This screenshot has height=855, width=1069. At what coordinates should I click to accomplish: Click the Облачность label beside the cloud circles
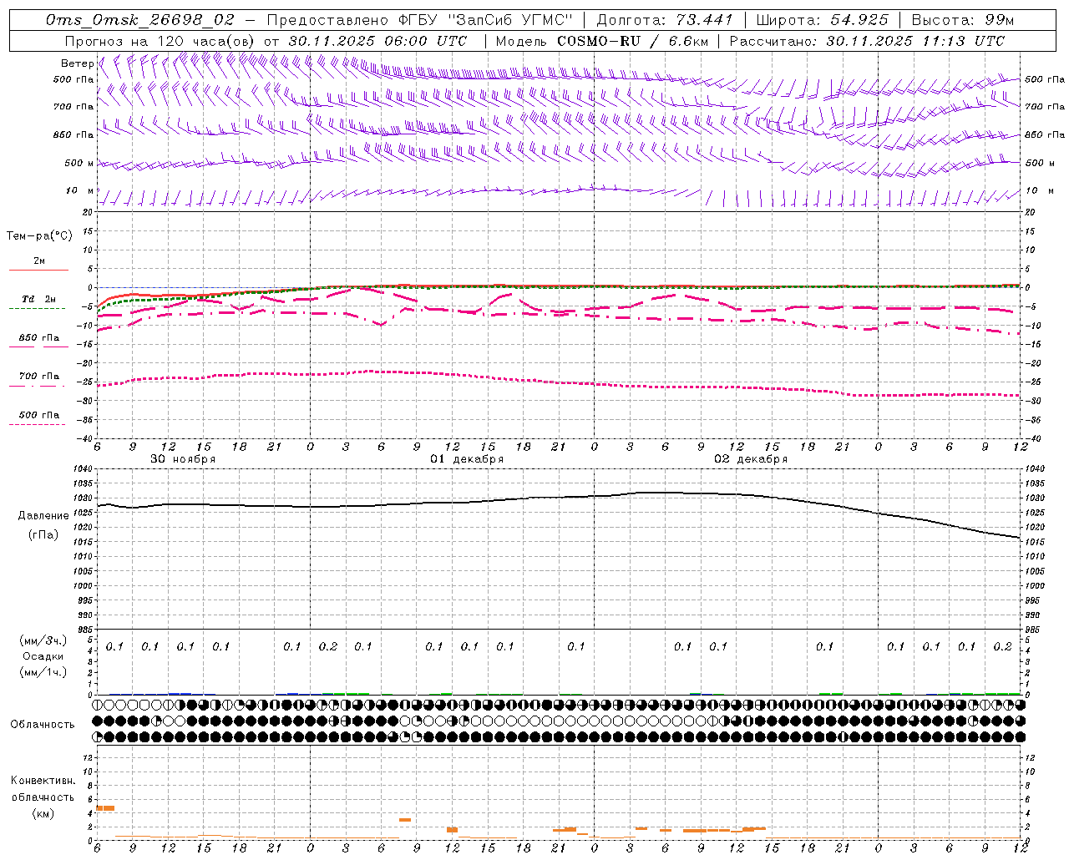(43, 725)
